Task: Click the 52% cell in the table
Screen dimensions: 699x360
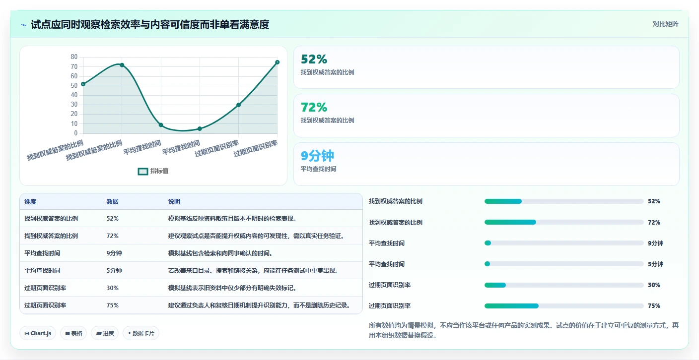Action: [113, 219]
